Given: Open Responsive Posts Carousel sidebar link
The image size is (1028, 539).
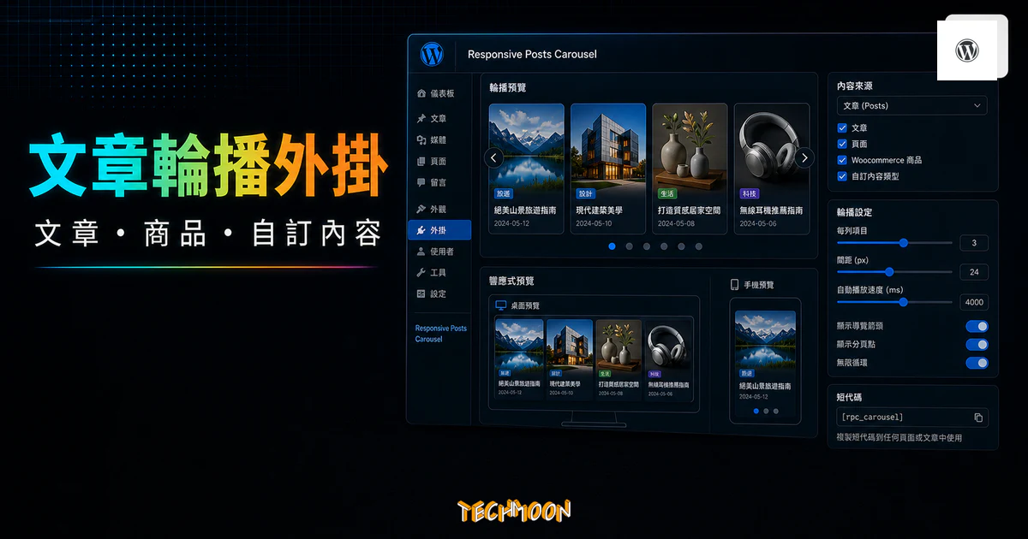Looking at the screenshot, I should [440, 334].
